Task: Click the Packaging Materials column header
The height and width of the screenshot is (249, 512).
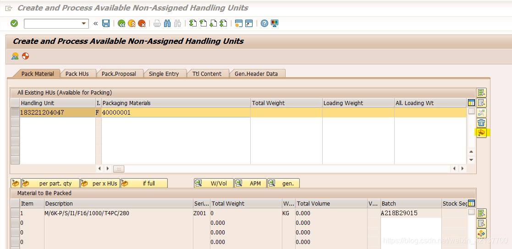Action: pos(176,103)
